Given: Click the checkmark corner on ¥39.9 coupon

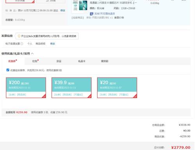Looking at the screenshot, I should pos(90,96).
